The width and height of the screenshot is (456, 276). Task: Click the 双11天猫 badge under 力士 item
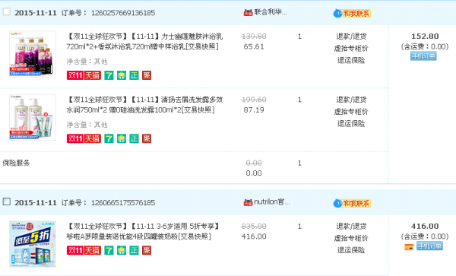click(84, 75)
